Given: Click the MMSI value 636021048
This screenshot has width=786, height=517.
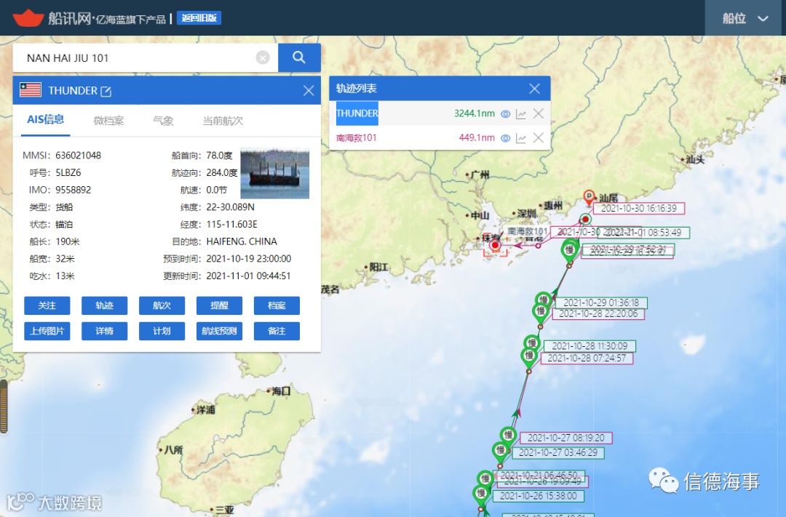Looking at the screenshot, I should 78,156.
